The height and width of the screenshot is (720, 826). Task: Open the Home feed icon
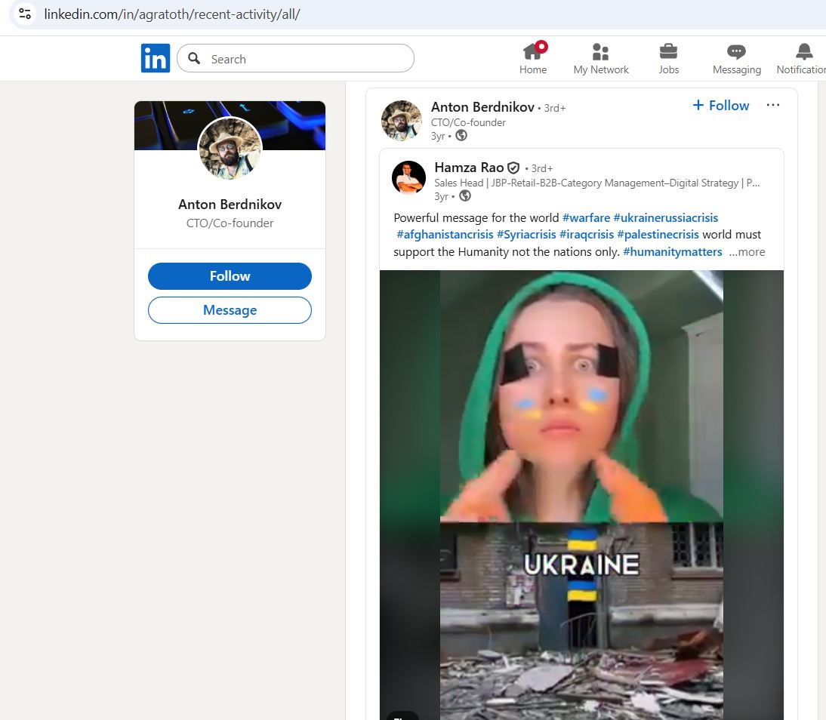(532, 52)
